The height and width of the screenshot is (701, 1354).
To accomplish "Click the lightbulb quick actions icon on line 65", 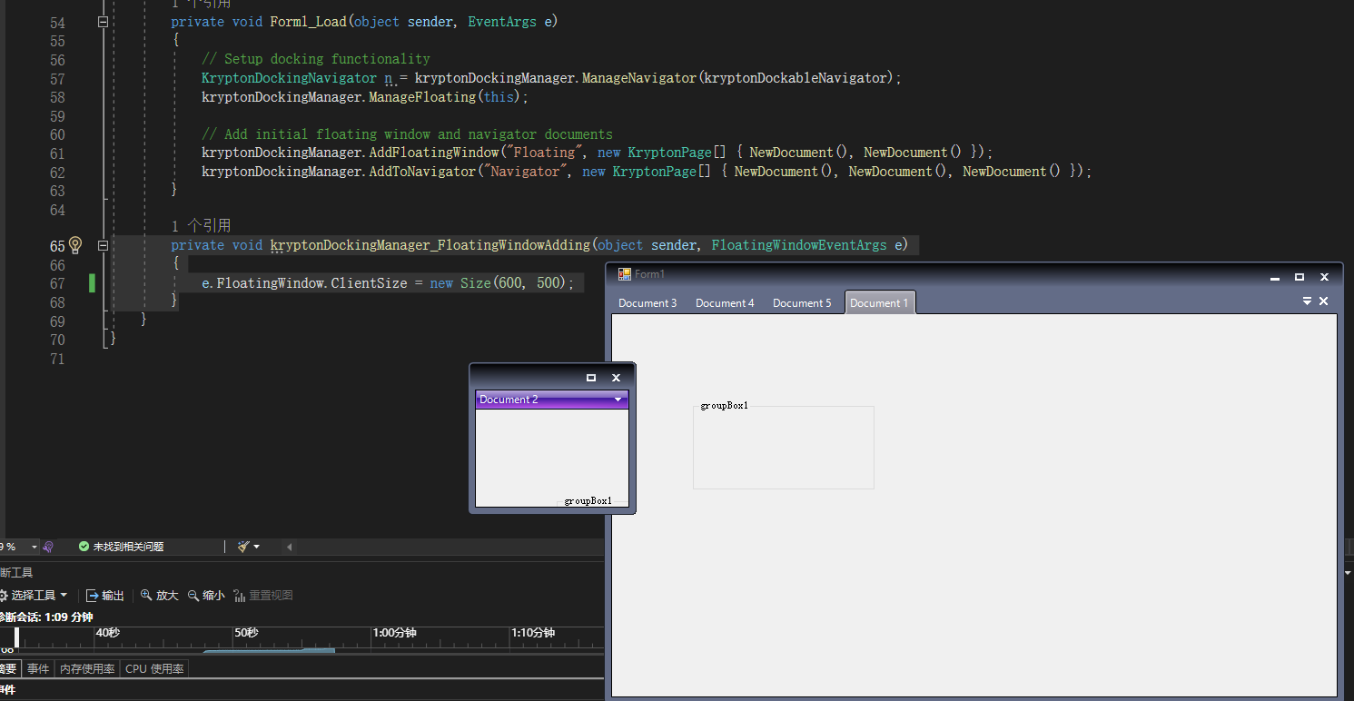I will (74, 245).
